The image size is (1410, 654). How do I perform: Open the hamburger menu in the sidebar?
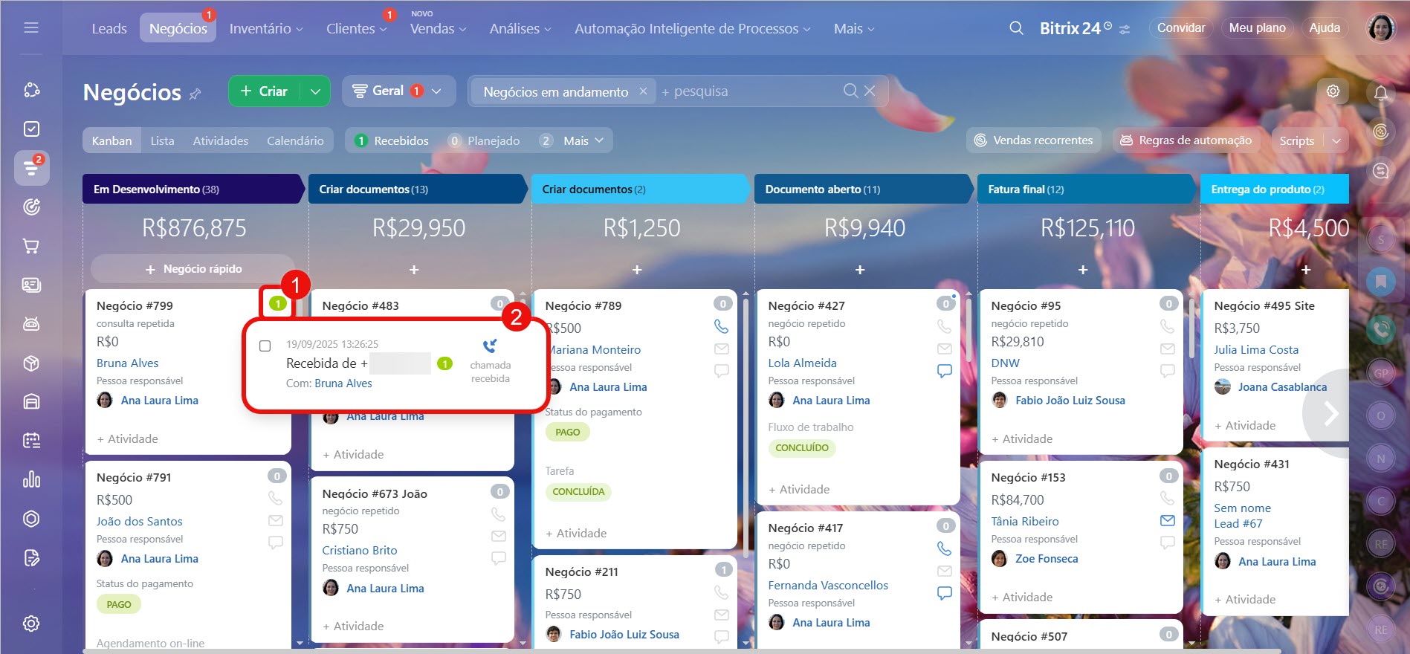click(31, 28)
